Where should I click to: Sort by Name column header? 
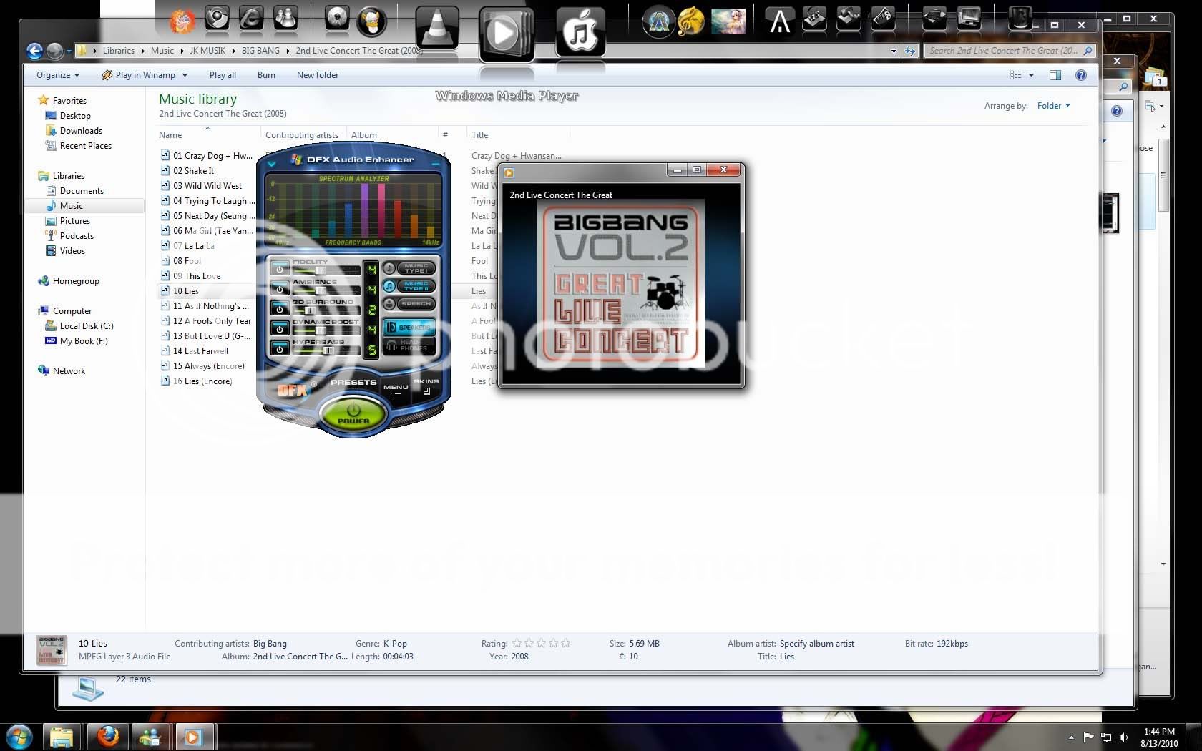click(207, 134)
